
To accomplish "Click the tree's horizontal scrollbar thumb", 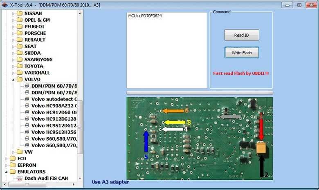I will (27, 185).
